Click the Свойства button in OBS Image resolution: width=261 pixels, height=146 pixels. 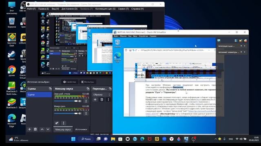[70, 82]
